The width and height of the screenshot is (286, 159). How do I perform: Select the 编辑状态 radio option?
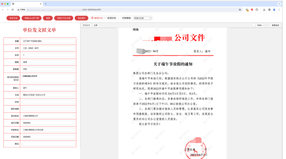click(x=92, y=18)
